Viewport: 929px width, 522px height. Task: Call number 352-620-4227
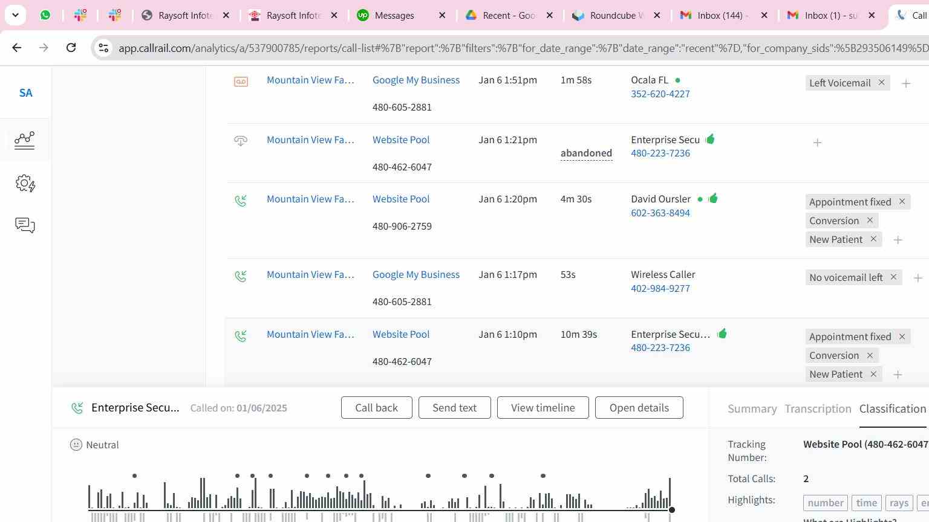(x=660, y=94)
